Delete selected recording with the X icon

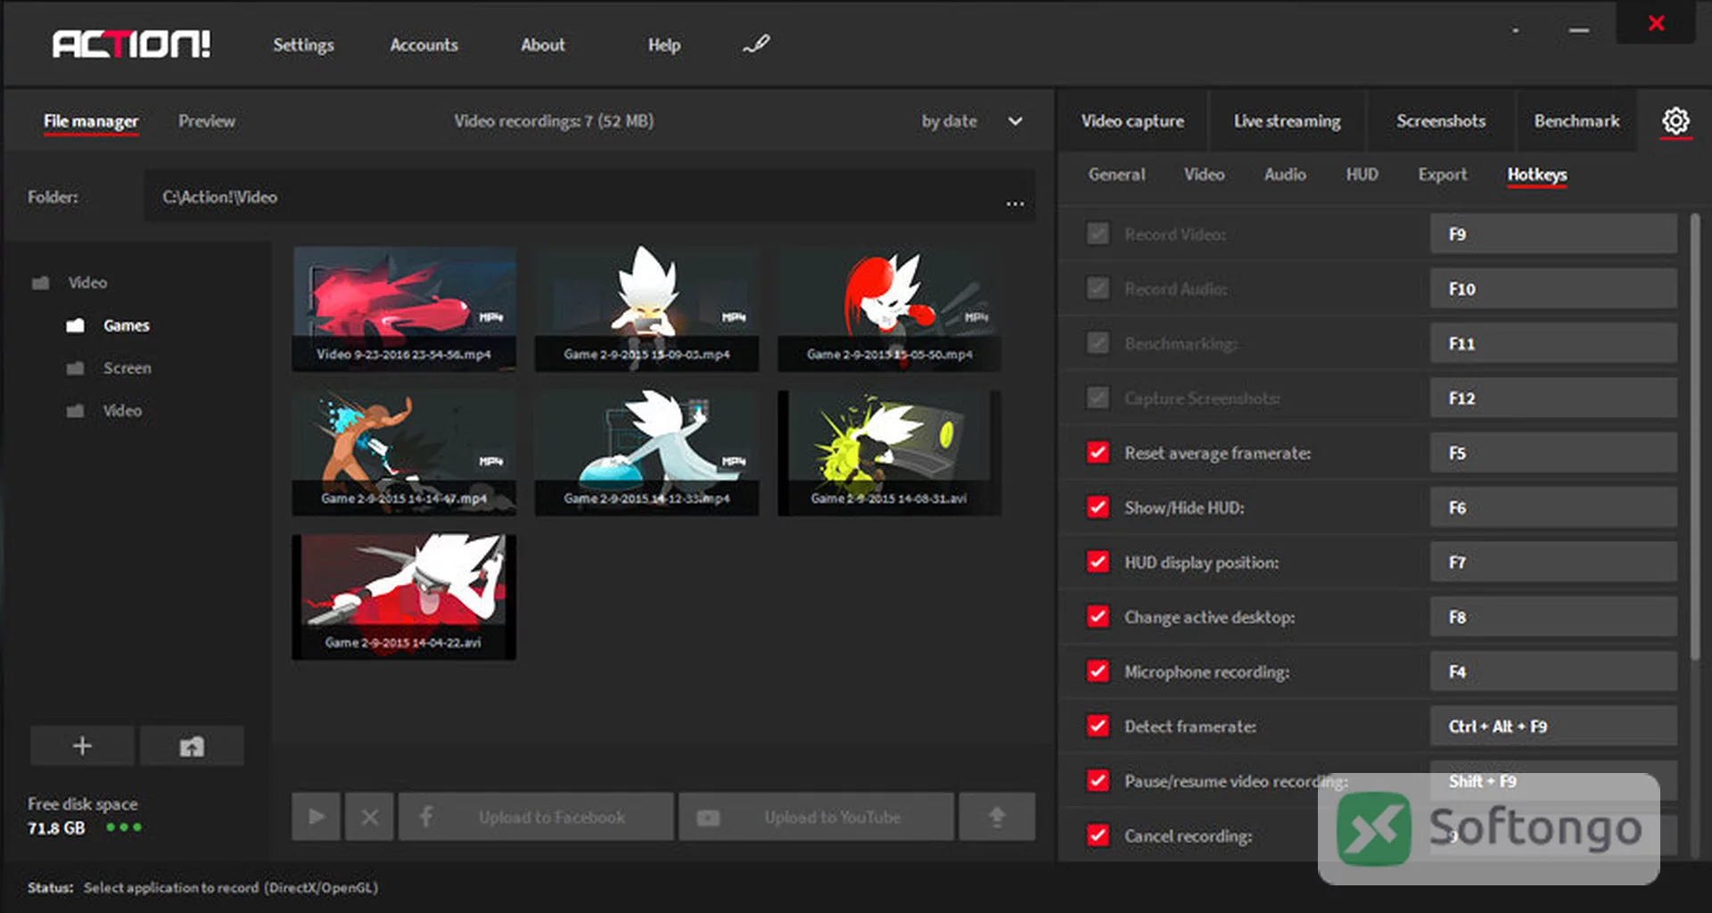tap(370, 817)
